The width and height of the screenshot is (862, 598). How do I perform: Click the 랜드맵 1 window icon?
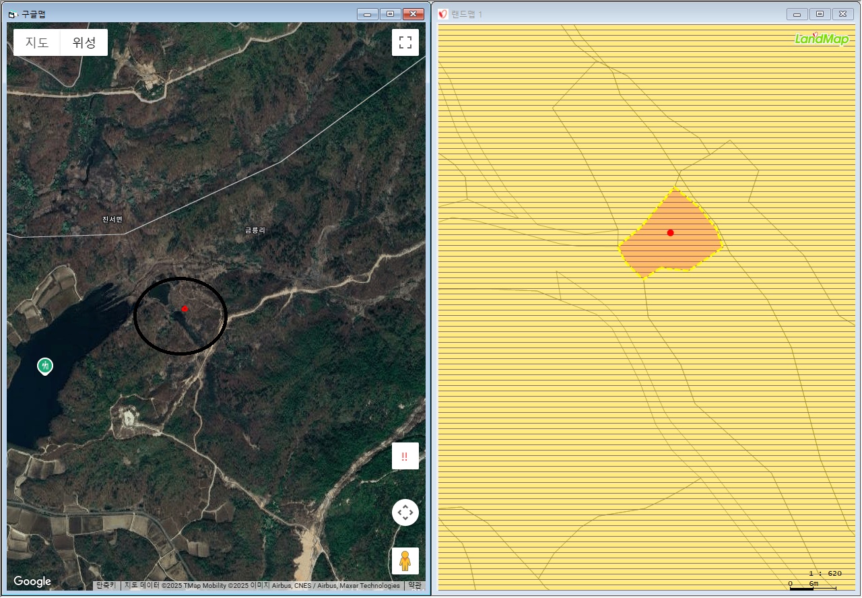[443, 14]
